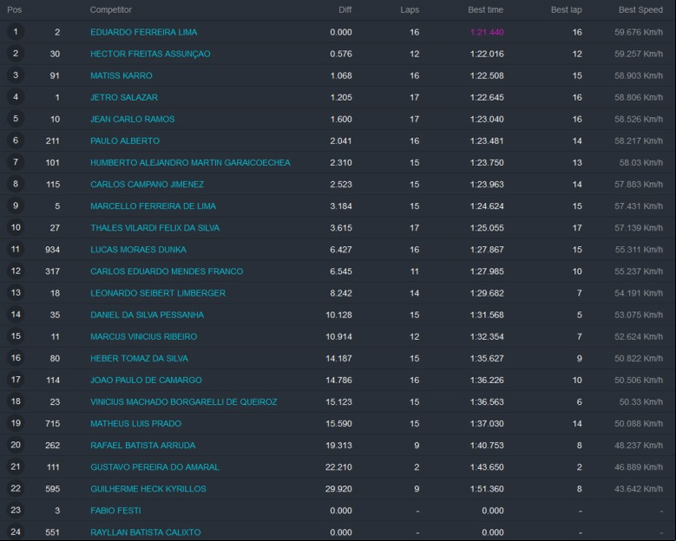
Task: Open competitor EDUARDO FERREIRA LIMA
Action: [x=143, y=32]
